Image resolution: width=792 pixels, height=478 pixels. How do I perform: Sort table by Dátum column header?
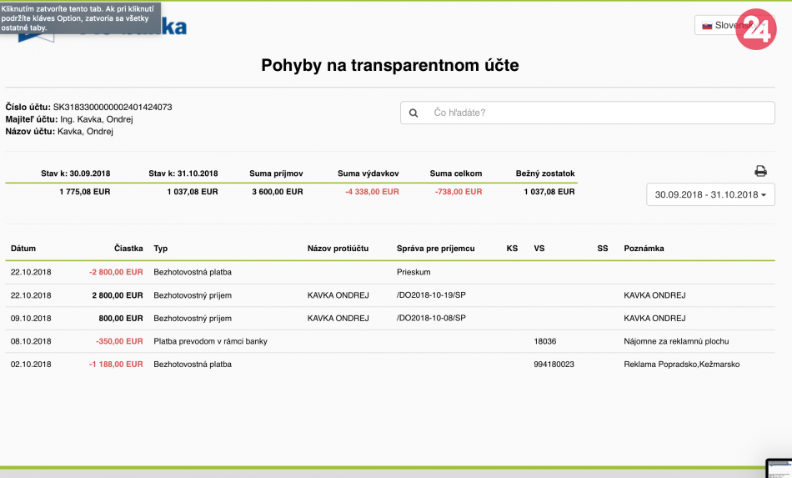23,249
